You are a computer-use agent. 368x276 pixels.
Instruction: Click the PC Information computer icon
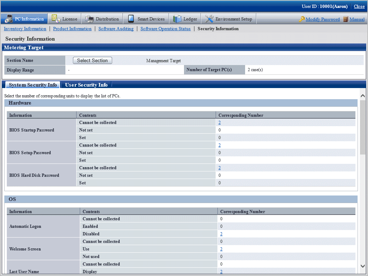coord(9,19)
